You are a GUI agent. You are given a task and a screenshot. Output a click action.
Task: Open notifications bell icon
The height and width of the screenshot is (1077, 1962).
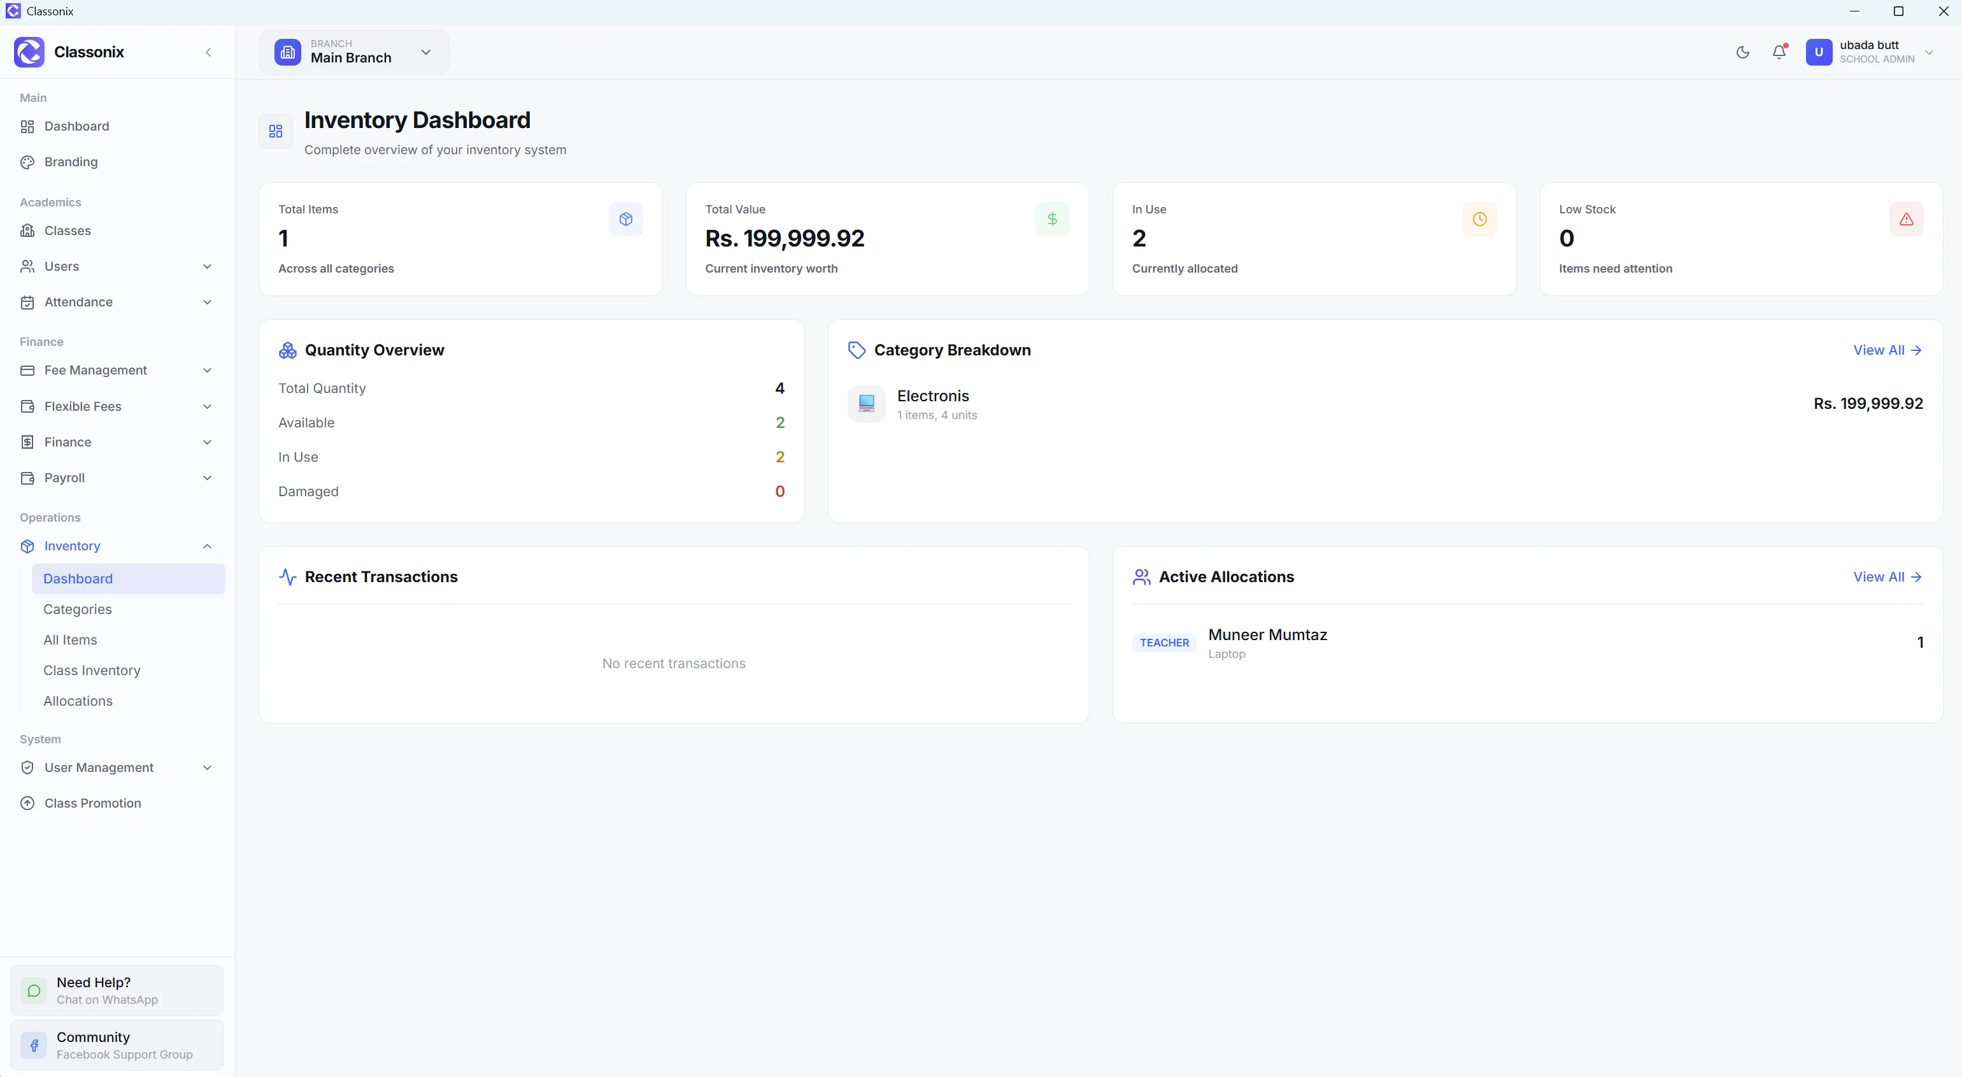(1779, 52)
